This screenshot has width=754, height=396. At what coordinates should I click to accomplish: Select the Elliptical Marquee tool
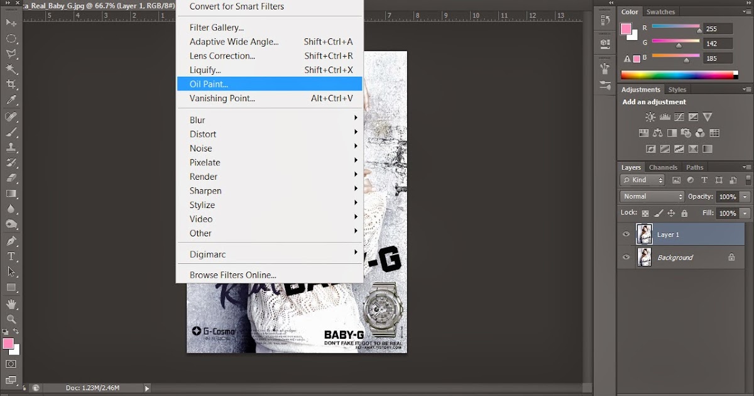(x=11, y=38)
